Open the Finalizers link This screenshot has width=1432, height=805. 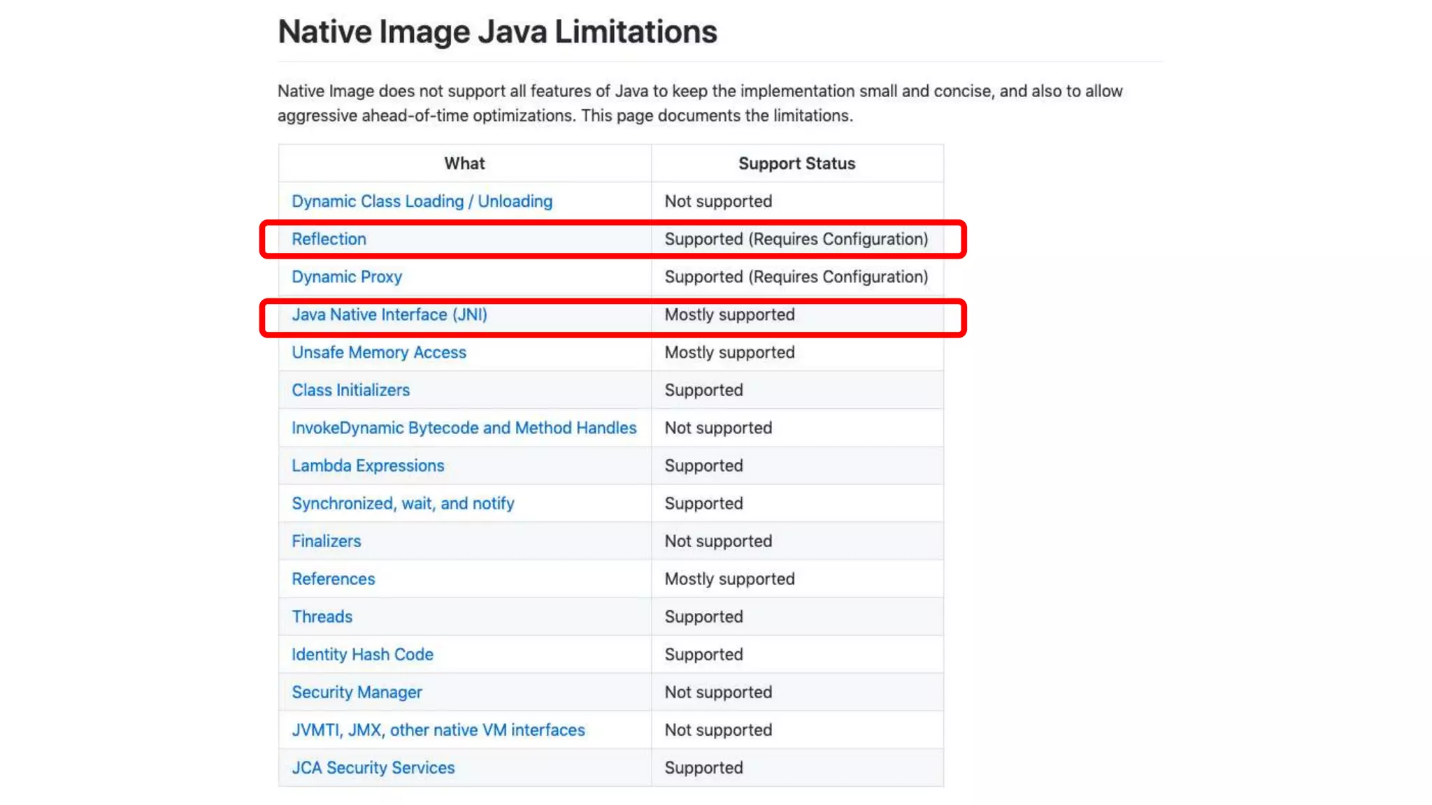[x=326, y=541]
